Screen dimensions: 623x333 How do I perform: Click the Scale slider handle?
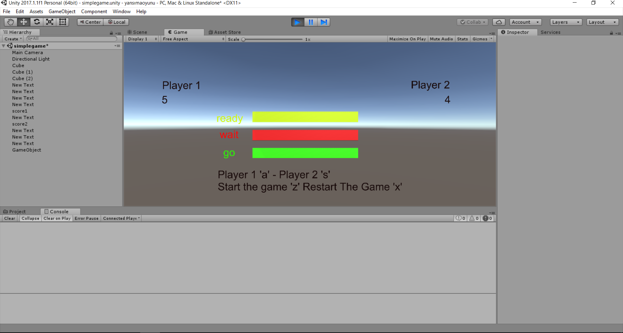click(x=243, y=39)
